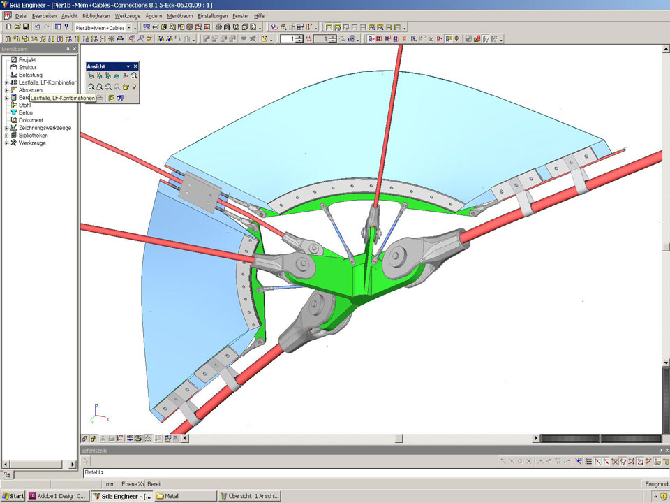The image size is (670, 503).
Task: Expand the Zeichnungswerkzeuge tree node
Action: 6,128
